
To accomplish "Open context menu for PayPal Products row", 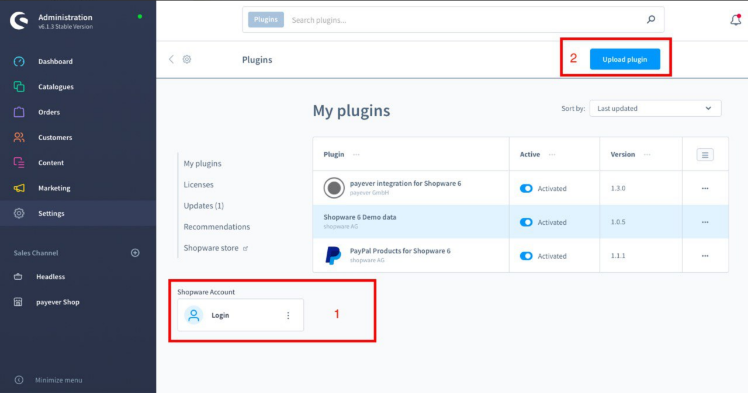I will click(x=705, y=256).
